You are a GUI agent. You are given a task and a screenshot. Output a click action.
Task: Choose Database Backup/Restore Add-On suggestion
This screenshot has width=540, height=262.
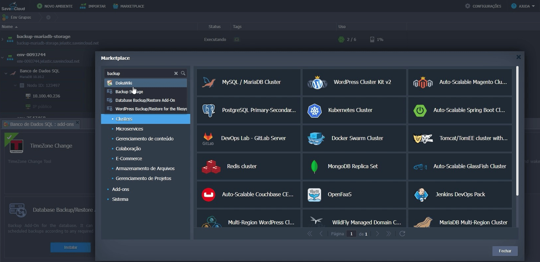pyautogui.click(x=146, y=100)
